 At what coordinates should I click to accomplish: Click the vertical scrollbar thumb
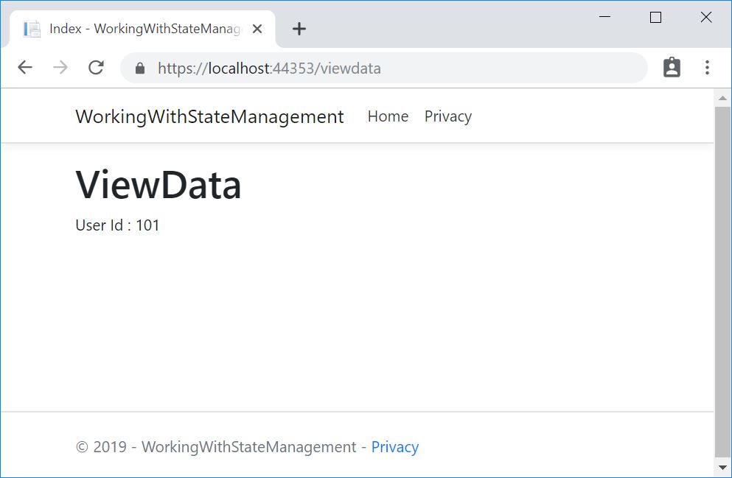pyautogui.click(x=722, y=280)
